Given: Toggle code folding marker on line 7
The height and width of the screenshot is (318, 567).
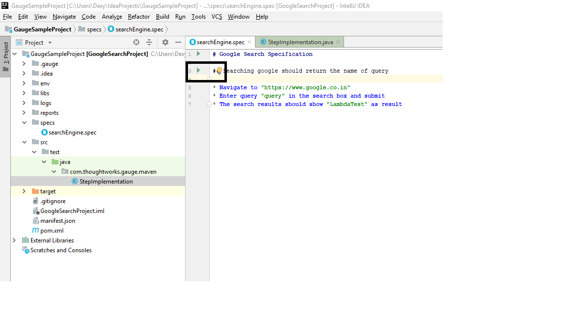Looking at the screenshot, I should pos(209,104).
